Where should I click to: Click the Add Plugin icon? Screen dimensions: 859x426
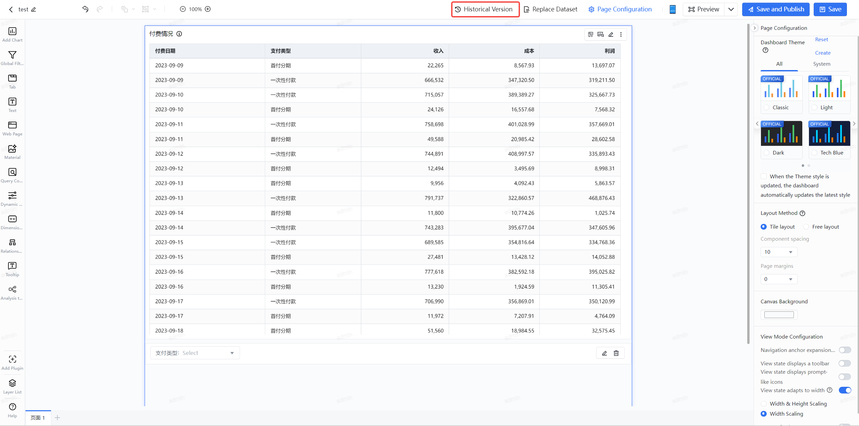click(x=12, y=359)
